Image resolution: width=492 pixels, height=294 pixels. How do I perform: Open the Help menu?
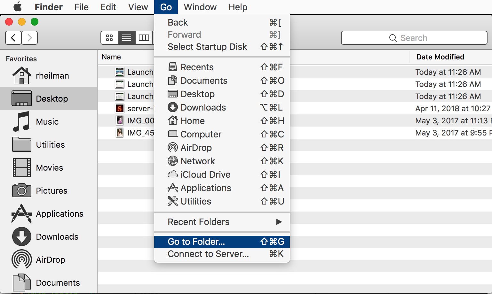(x=238, y=7)
